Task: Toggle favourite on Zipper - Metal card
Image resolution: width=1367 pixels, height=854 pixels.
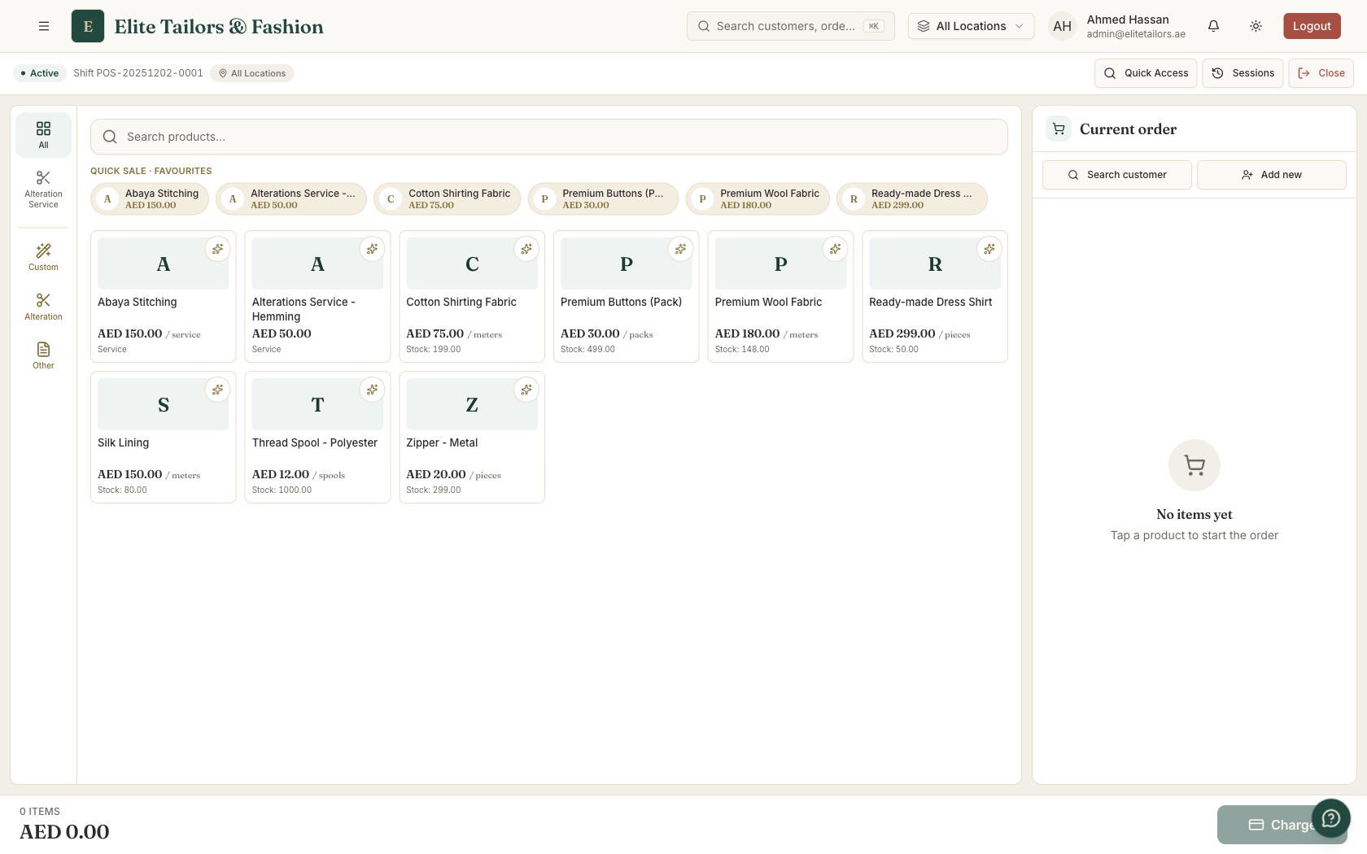Action: pos(526,390)
